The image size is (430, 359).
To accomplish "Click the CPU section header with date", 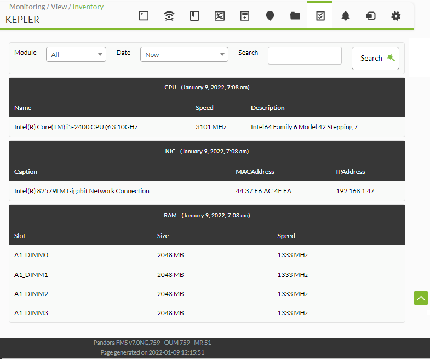I will [x=207, y=88].
